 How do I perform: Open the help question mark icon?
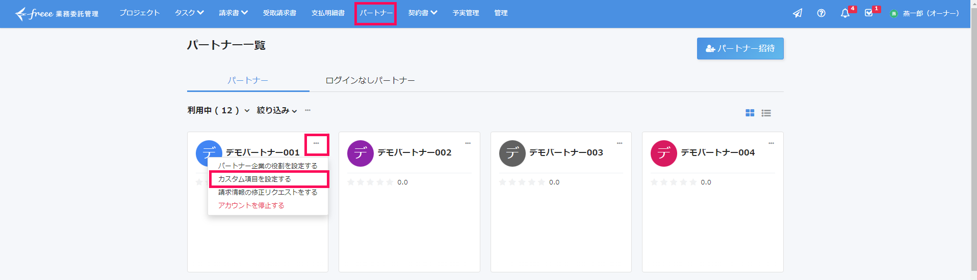pyautogui.click(x=821, y=13)
